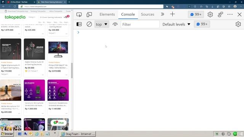Open the browser profile avatar

[x=235, y=6]
